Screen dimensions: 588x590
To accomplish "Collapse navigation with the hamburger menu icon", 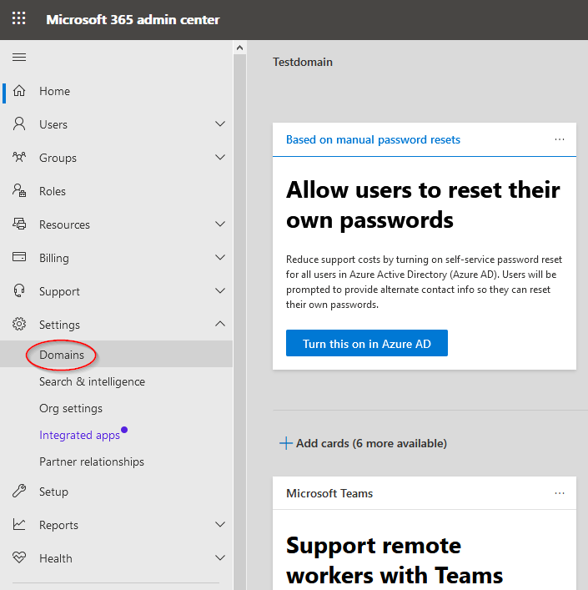I will (x=19, y=58).
